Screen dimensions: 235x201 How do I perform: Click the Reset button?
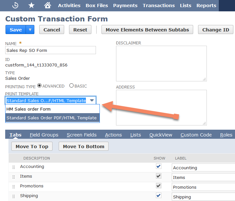[x=80, y=30]
